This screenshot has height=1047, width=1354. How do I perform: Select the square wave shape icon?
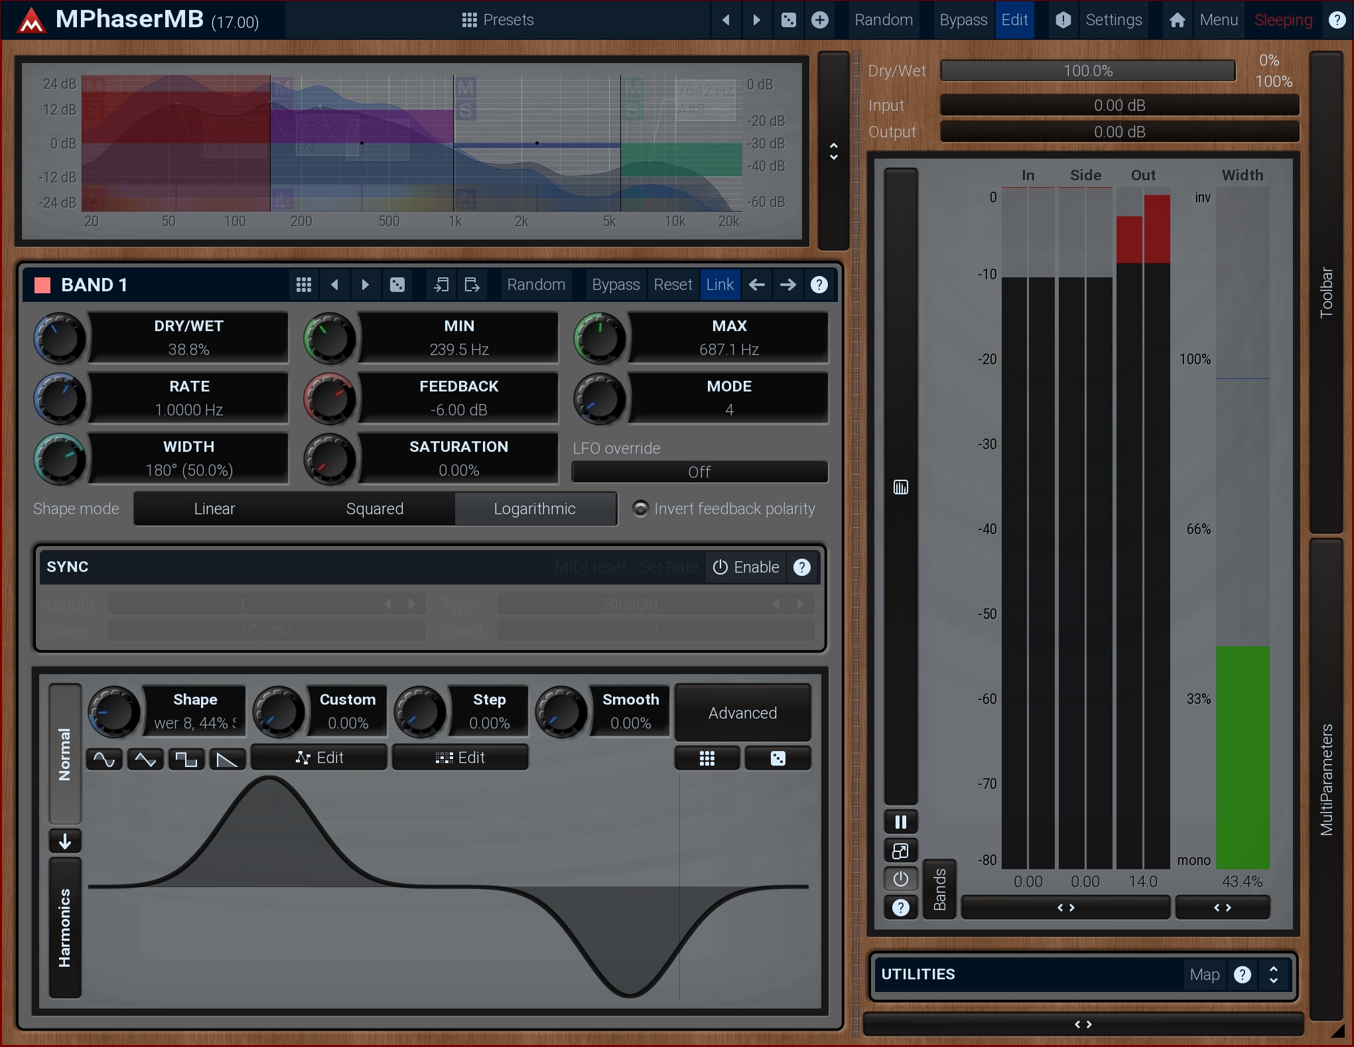(x=186, y=758)
